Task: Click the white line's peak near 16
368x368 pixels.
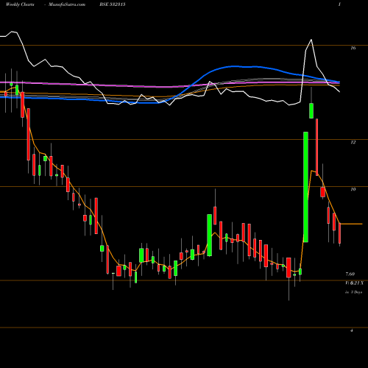Action: (311, 40)
